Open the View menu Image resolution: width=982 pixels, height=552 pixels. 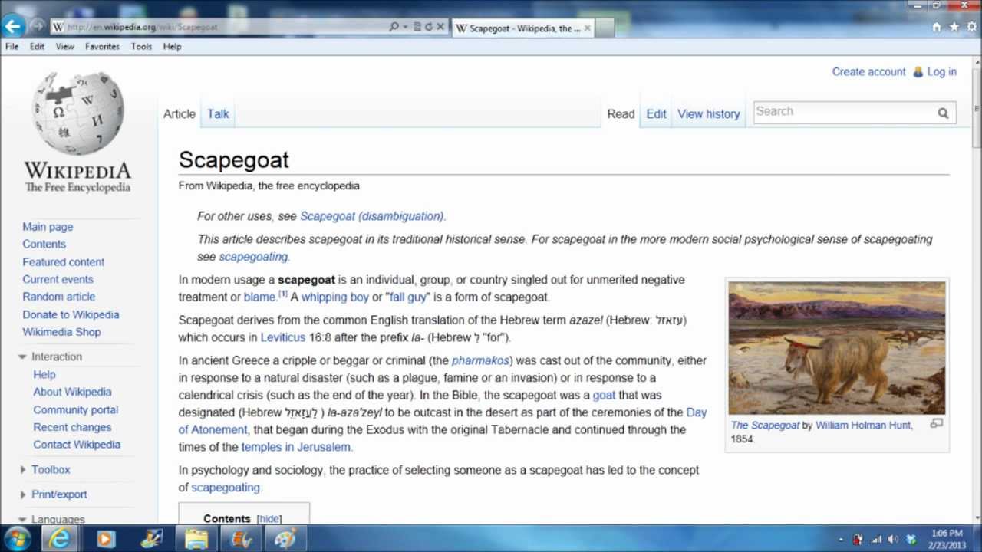(65, 47)
